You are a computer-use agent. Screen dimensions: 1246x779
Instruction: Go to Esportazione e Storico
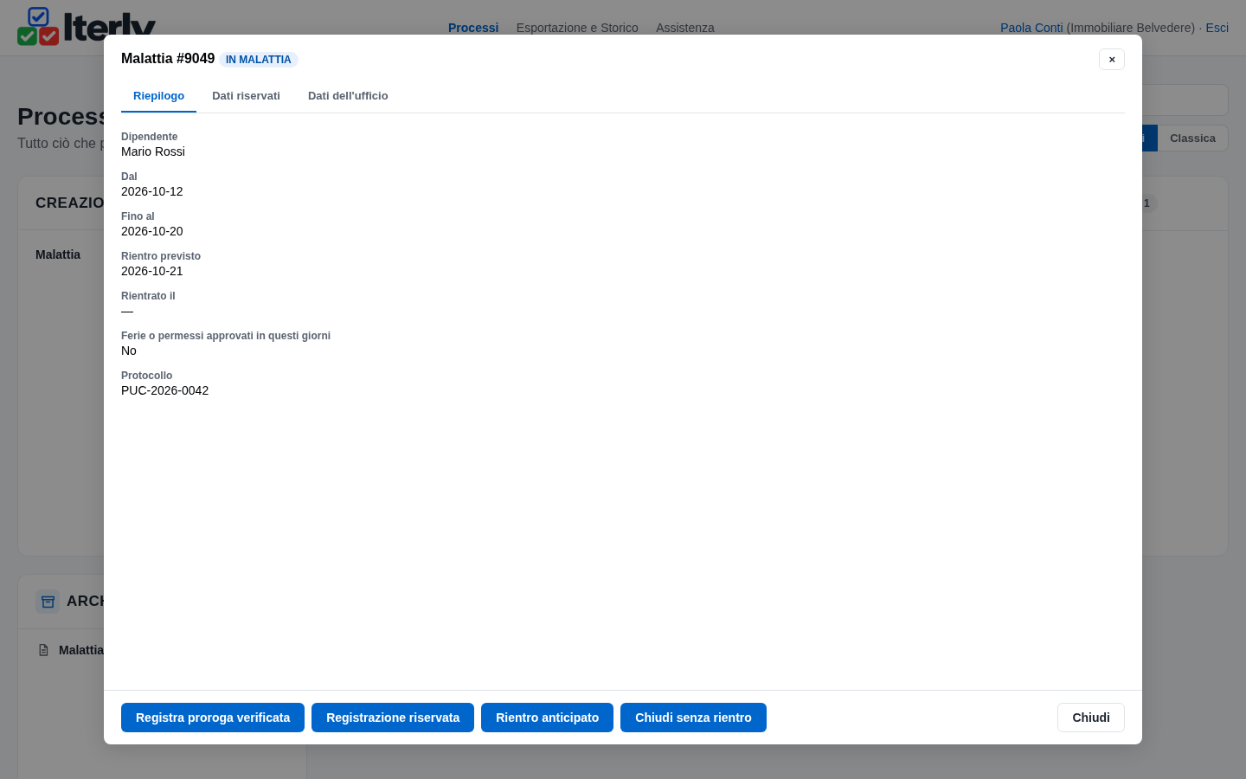point(577,28)
